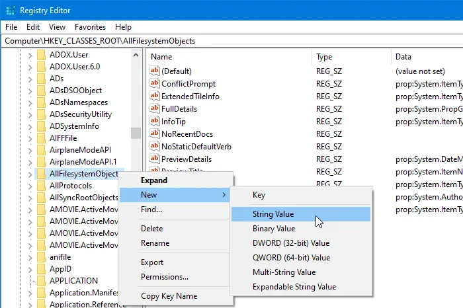Expand the AIFFFile node chevron
Viewport: 463px width, 308px height.
[30, 139]
